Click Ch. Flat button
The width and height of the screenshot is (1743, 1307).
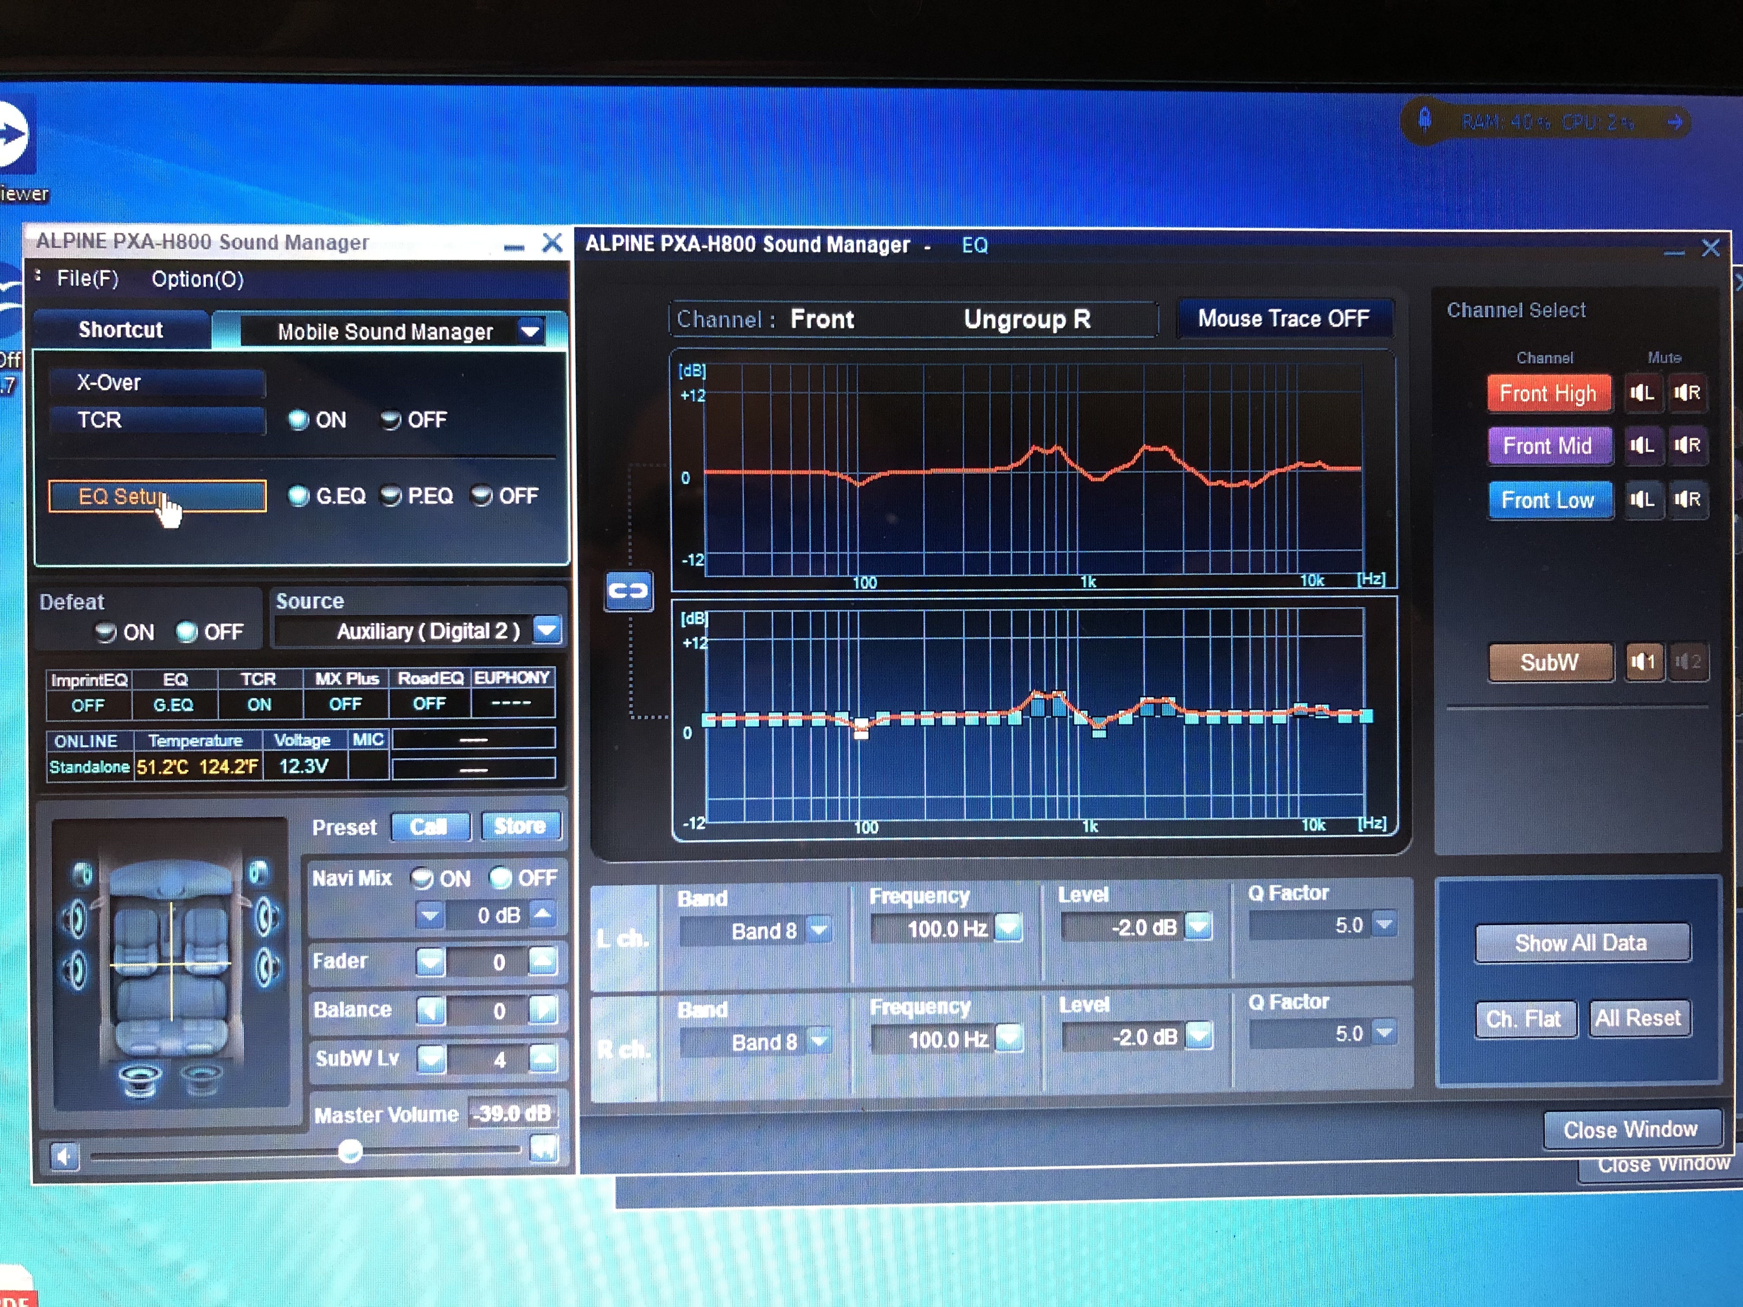pos(1526,1020)
